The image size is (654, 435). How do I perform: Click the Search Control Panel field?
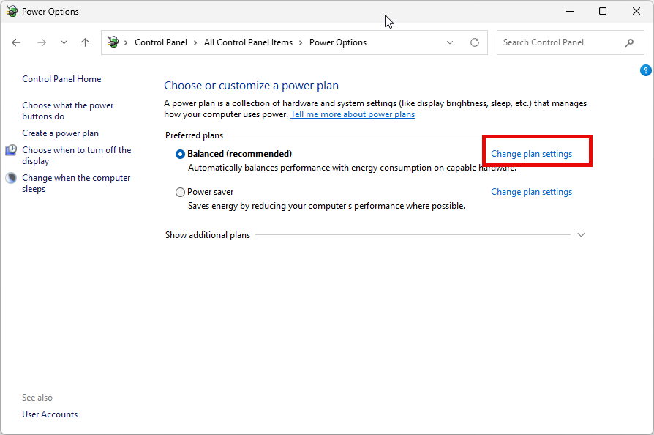tap(560, 42)
